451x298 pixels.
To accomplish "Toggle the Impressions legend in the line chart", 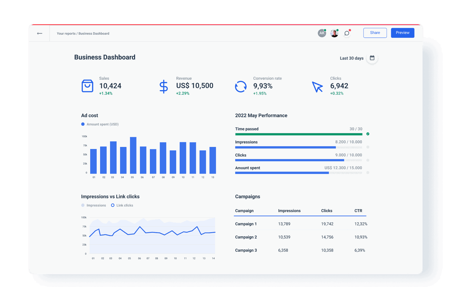I will (x=82, y=205).
